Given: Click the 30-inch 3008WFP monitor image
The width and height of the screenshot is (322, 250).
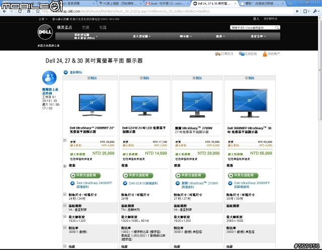Looking at the screenshot, I should tap(250, 103).
